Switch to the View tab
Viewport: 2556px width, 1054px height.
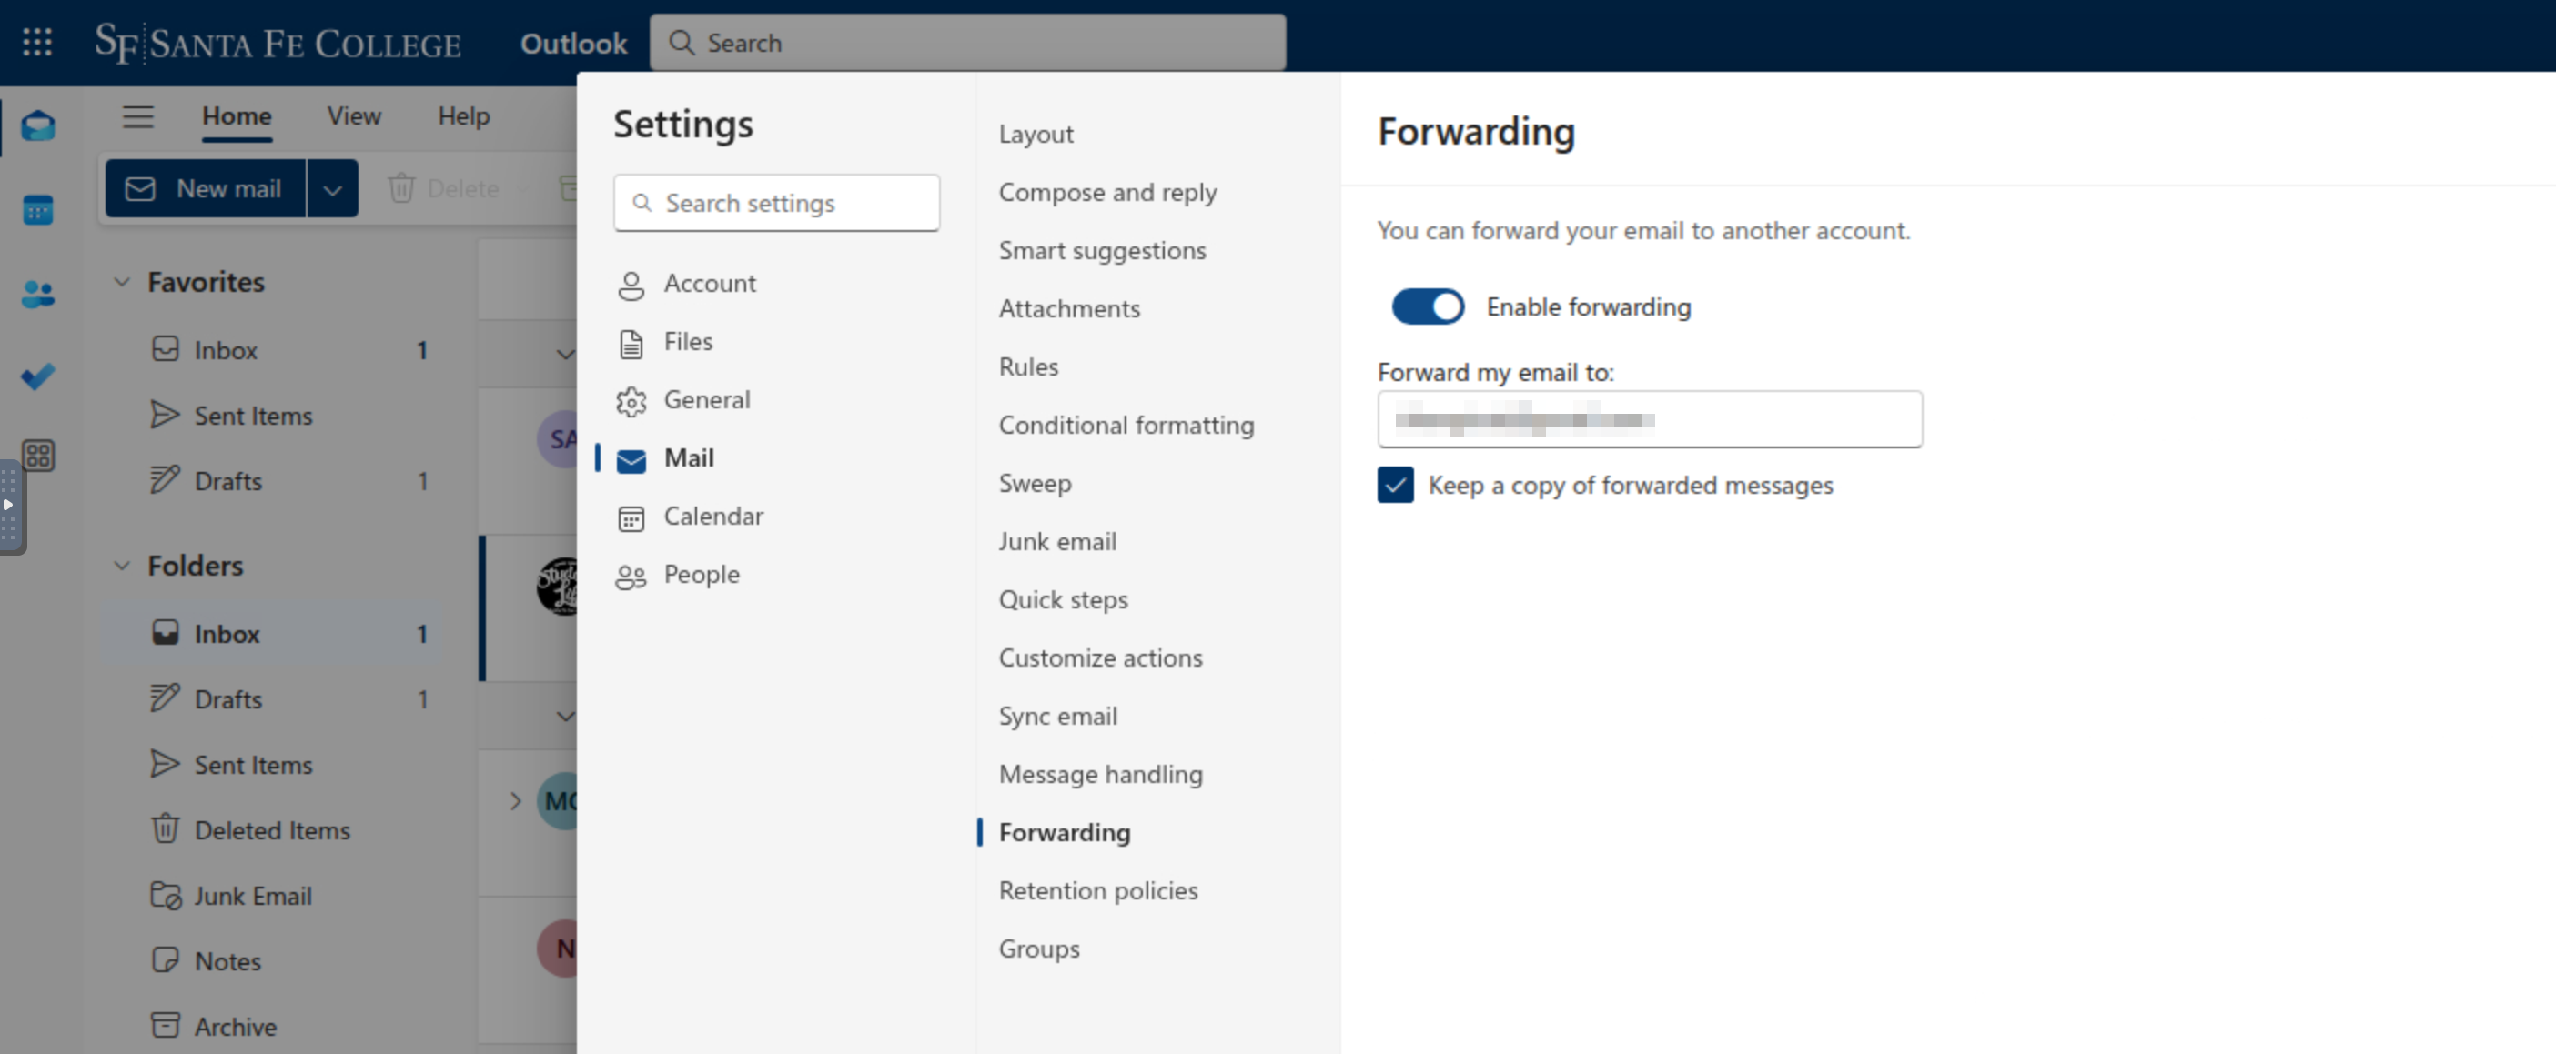click(x=353, y=116)
